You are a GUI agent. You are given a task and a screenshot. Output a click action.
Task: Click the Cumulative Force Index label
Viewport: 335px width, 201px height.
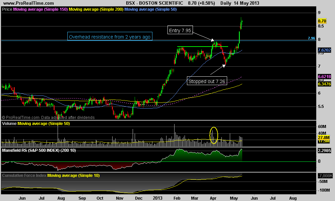[x=24, y=175]
